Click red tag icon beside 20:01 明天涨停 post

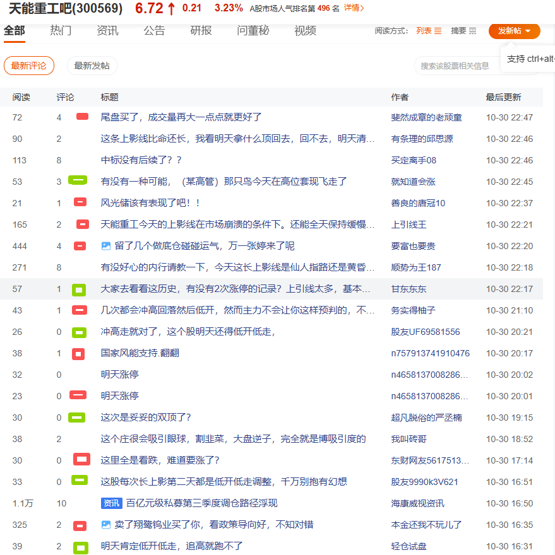point(78,395)
